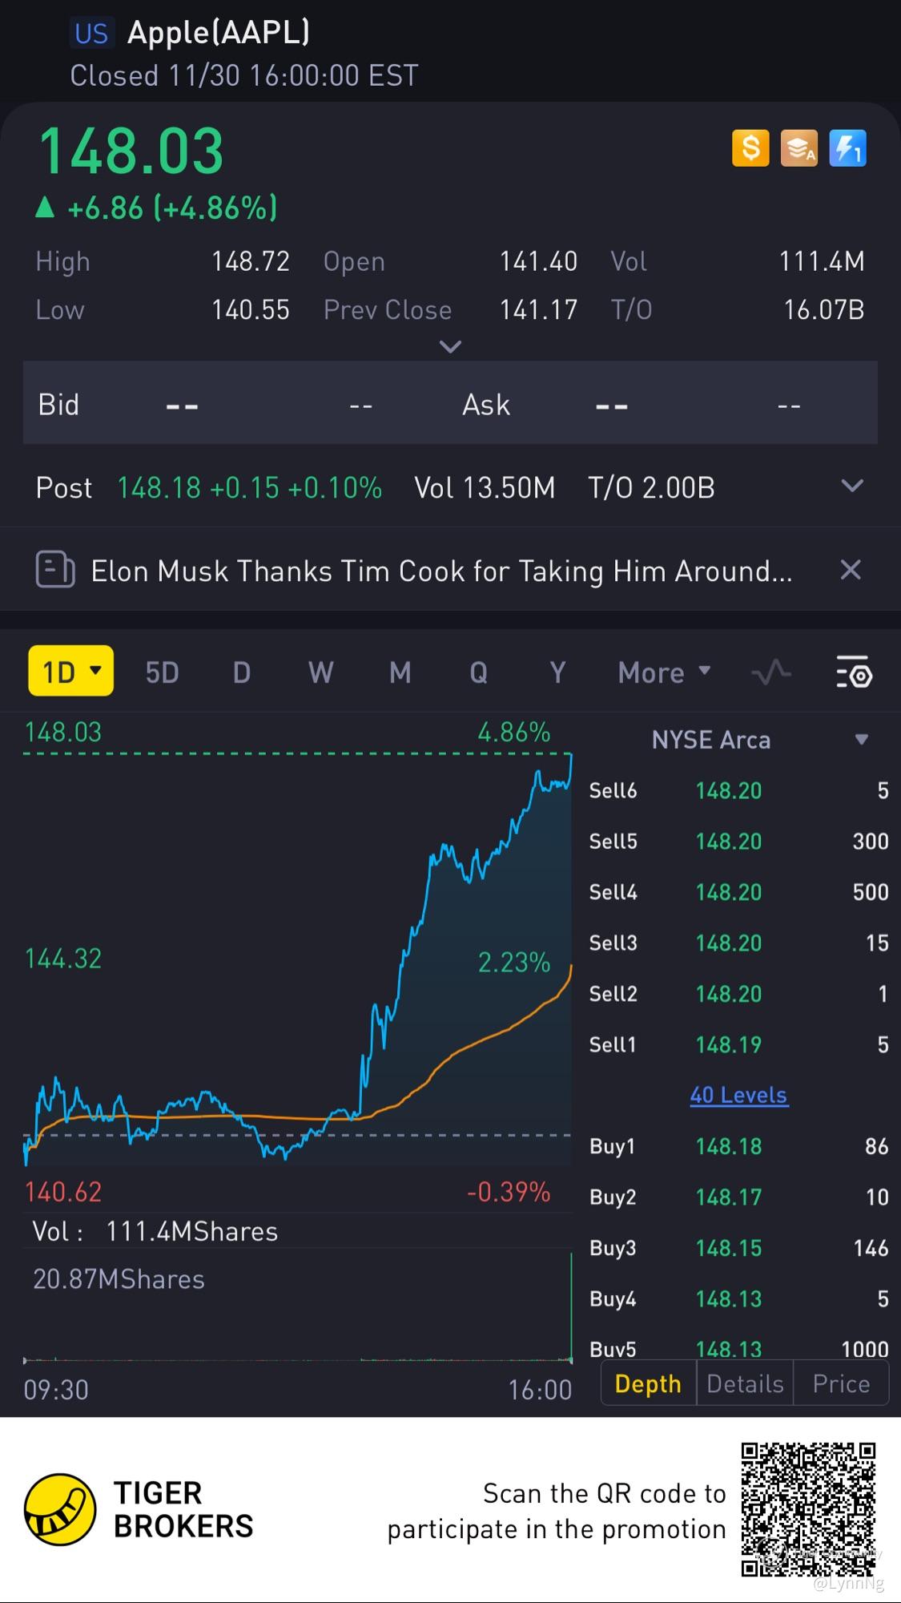This screenshot has width=901, height=1603.
Task: Select the Price tab
Action: pos(841,1383)
